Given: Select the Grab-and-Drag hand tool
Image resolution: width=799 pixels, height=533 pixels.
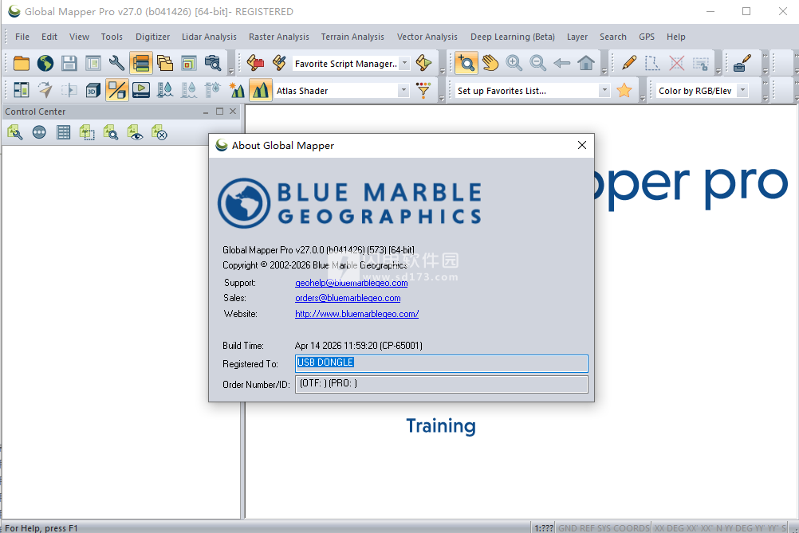Looking at the screenshot, I should coord(490,63).
